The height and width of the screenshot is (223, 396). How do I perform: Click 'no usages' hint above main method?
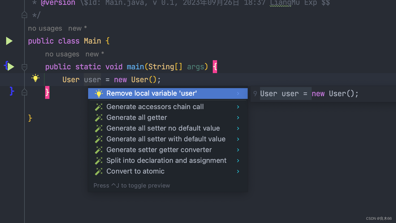(62, 54)
